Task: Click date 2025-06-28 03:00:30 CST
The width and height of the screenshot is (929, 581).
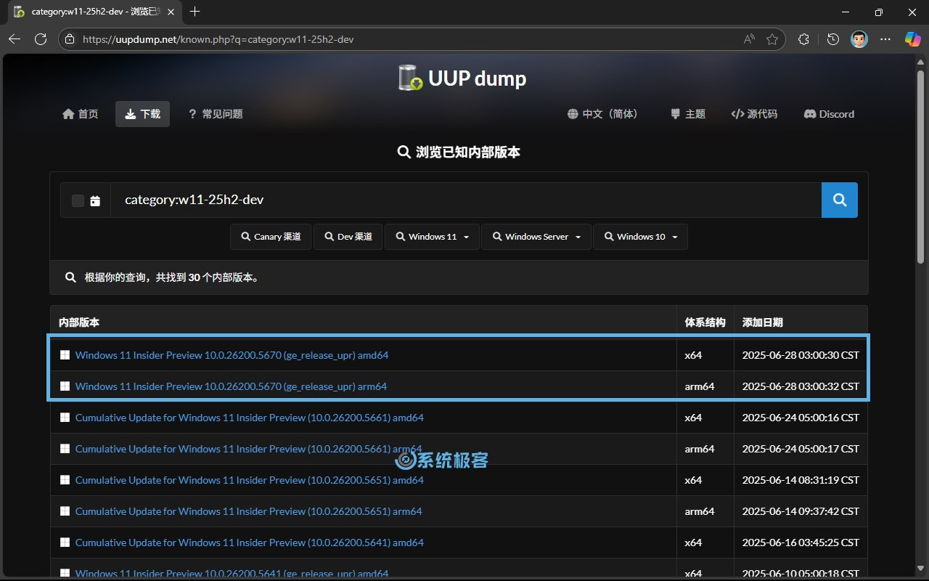Action: pyautogui.click(x=801, y=355)
